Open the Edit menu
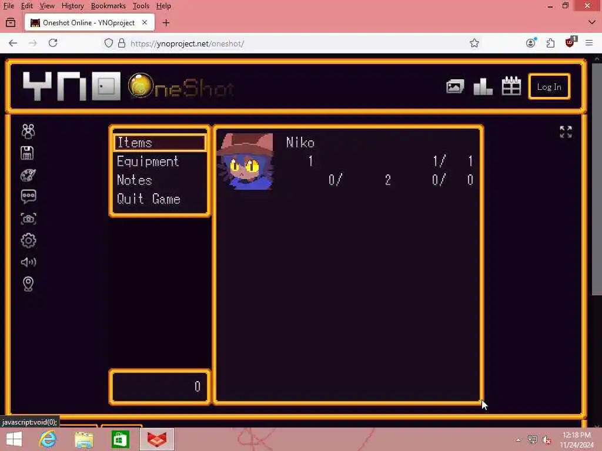This screenshot has width=602, height=451. point(26,6)
